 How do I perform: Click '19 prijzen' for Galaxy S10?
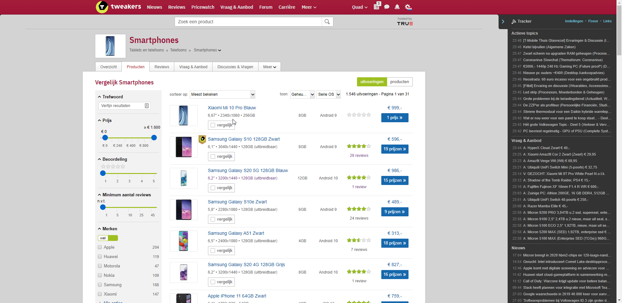[x=395, y=149]
